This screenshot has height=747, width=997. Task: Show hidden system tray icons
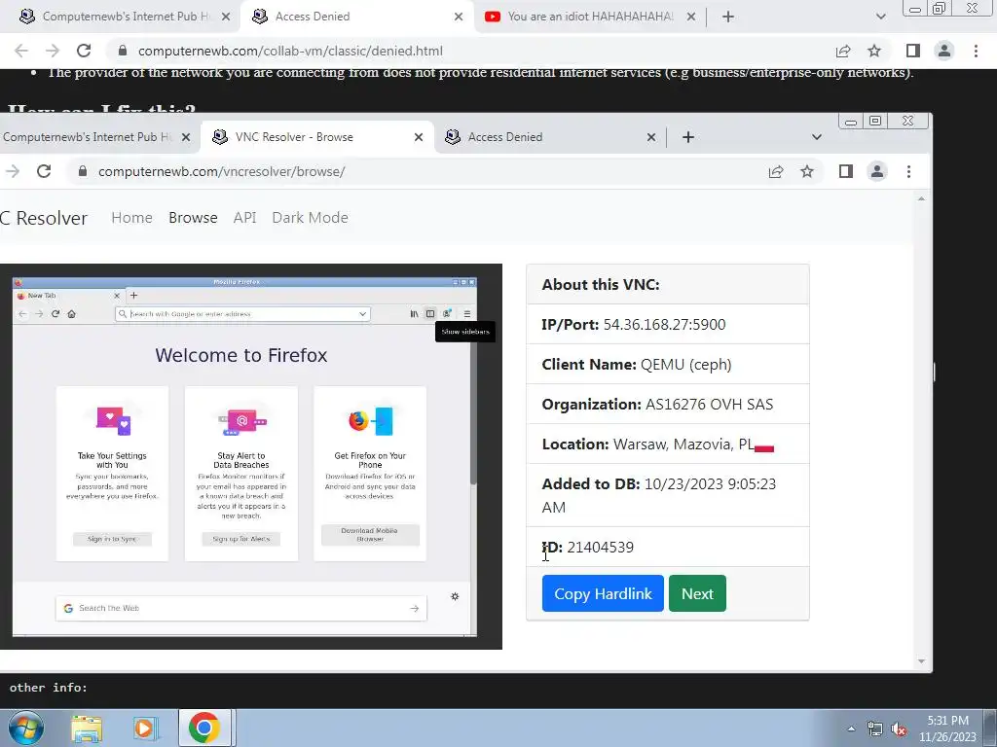tap(851, 729)
